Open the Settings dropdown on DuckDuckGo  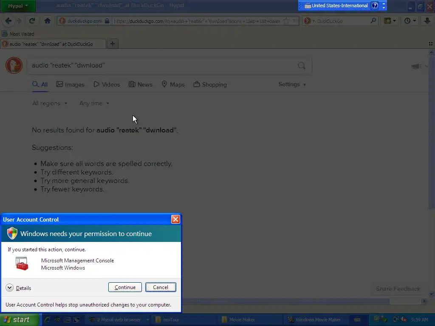(x=292, y=84)
